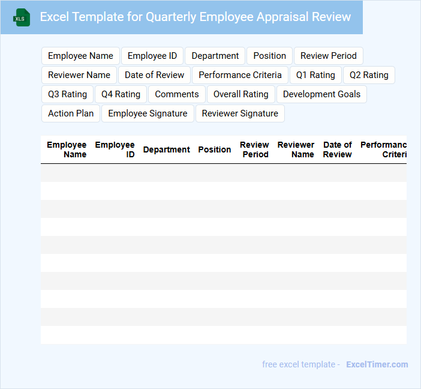Viewport: 421px width, 389px height.
Task: Click the first empty row of table
Action: coord(223,173)
